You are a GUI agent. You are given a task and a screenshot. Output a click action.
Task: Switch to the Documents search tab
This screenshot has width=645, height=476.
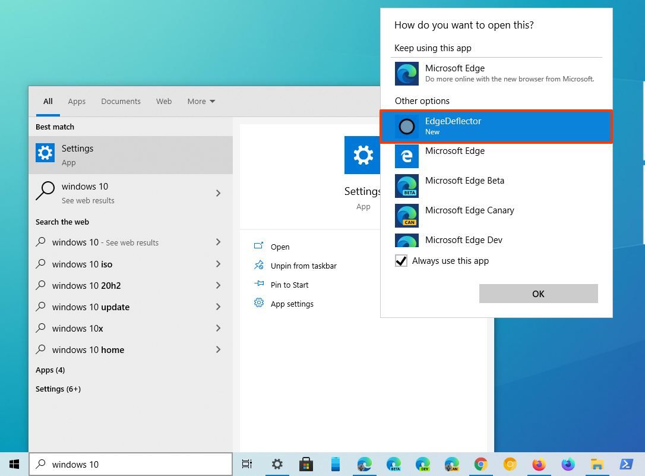pyautogui.click(x=121, y=101)
